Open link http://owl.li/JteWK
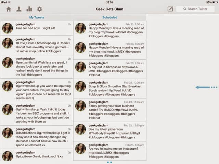The width and height of the screenshot is (219, 164). pos(113,32)
